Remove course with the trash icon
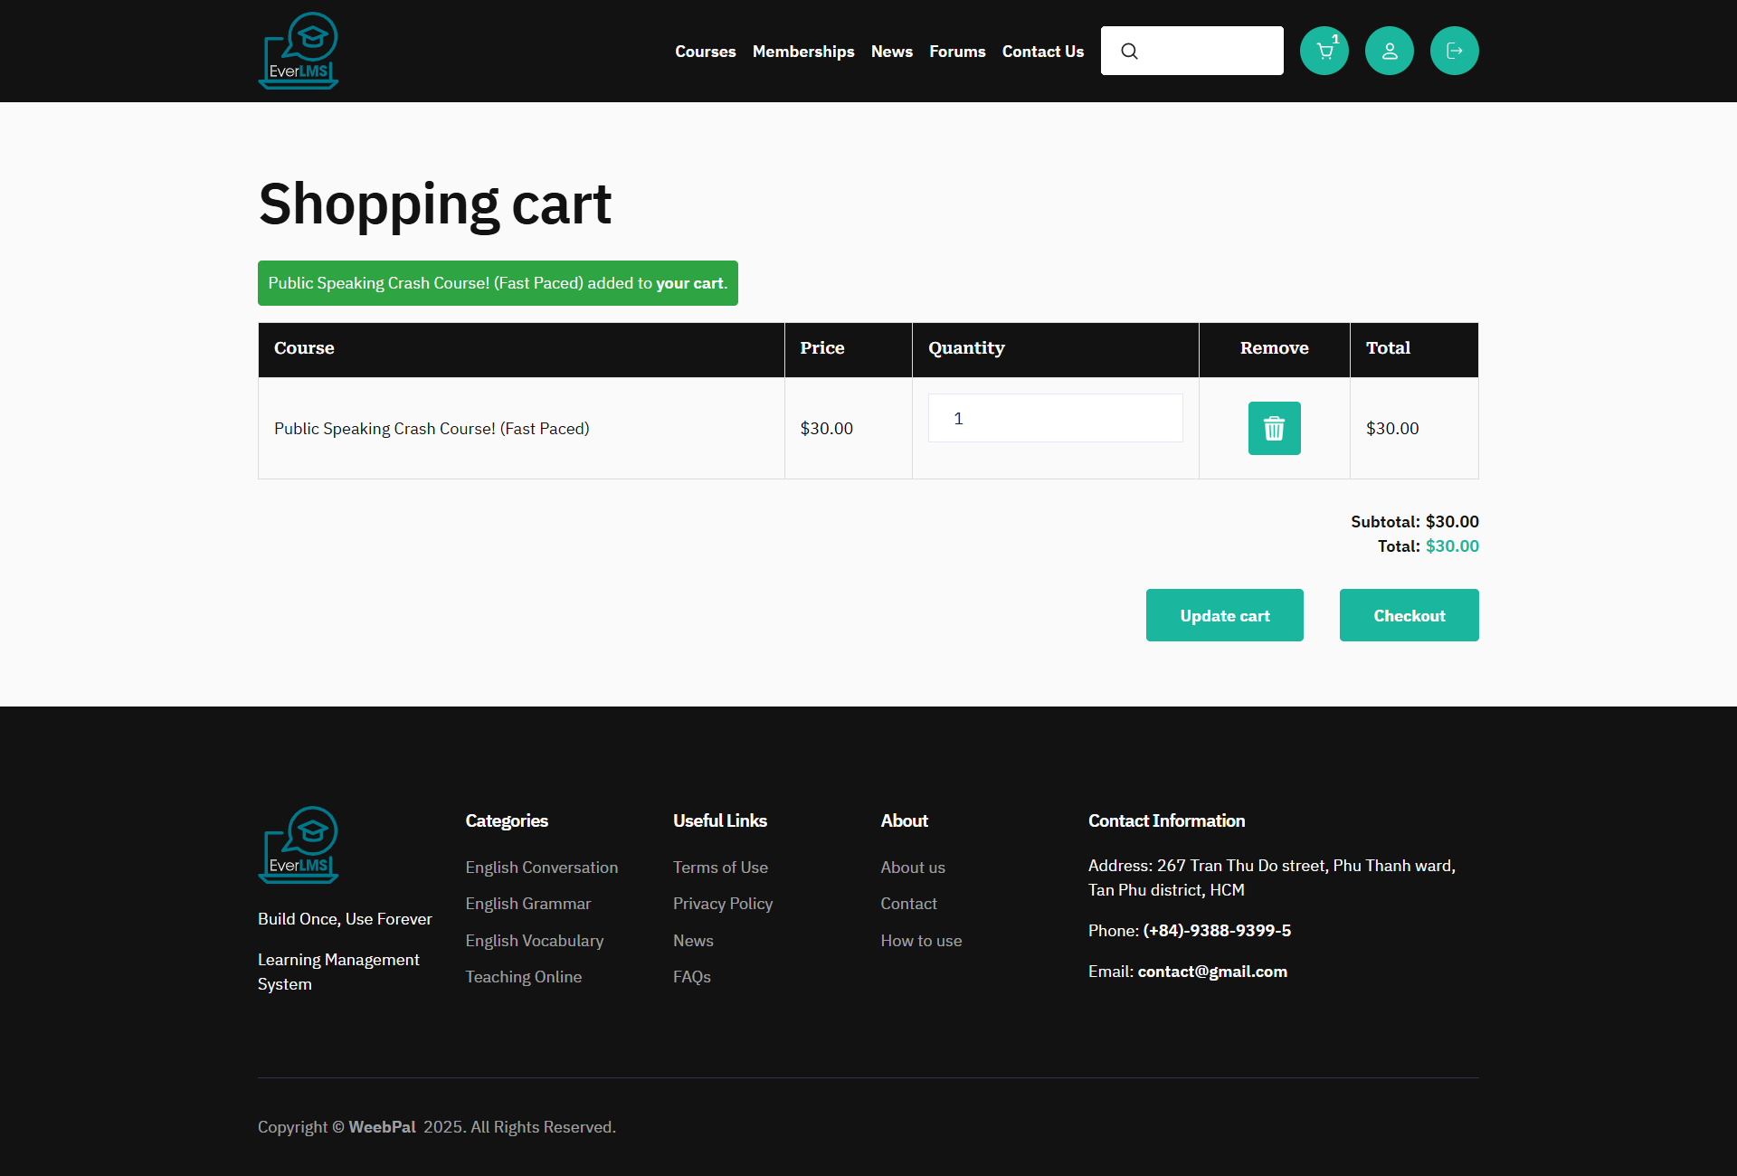The width and height of the screenshot is (1737, 1176). pyautogui.click(x=1274, y=428)
